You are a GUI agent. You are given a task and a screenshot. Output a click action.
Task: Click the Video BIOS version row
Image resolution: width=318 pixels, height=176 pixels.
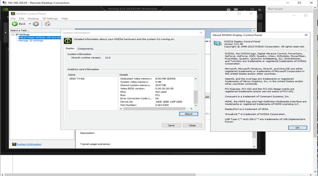156,89
